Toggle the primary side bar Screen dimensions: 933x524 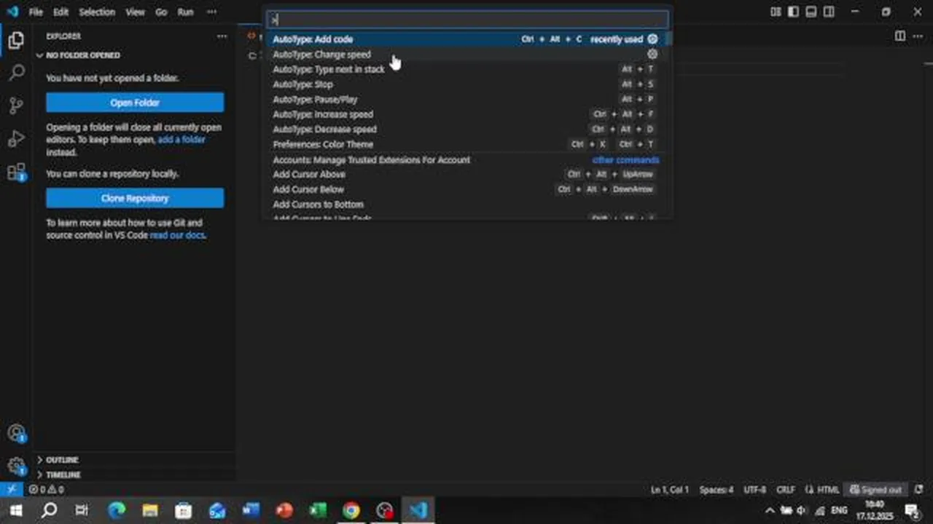(x=793, y=12)
